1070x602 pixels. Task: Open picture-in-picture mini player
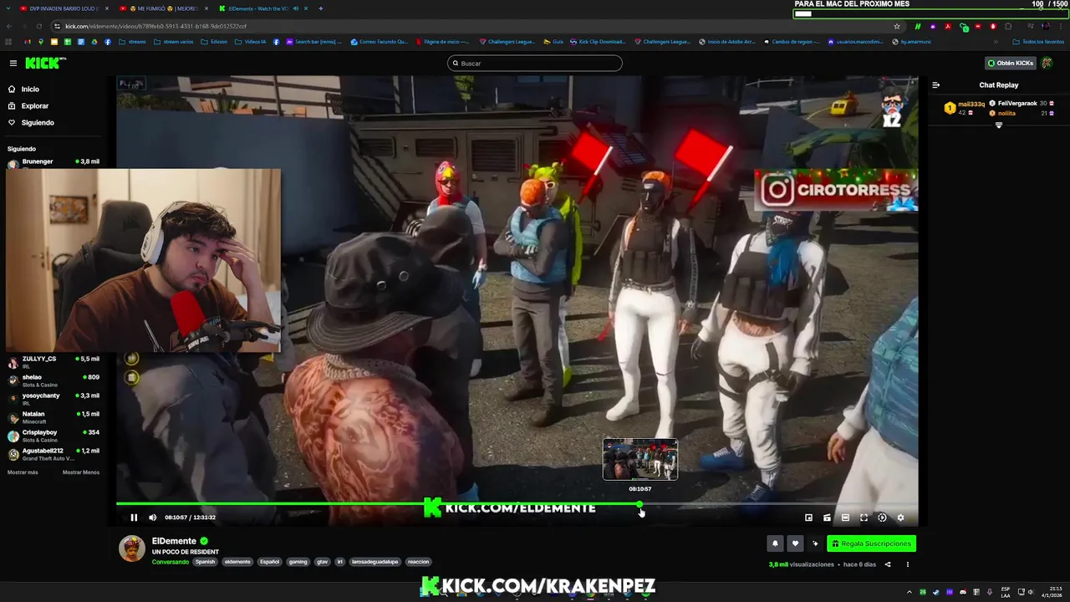pos(808,518)
